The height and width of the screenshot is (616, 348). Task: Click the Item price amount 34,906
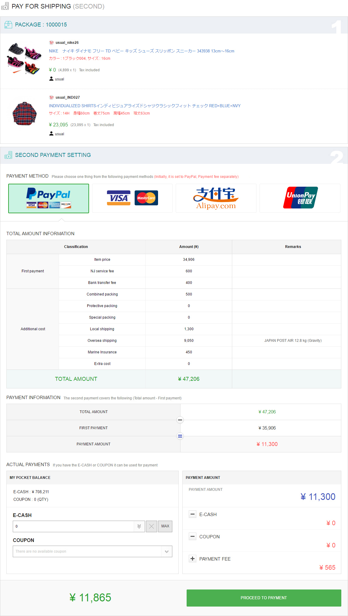click(x=189, y=260)
